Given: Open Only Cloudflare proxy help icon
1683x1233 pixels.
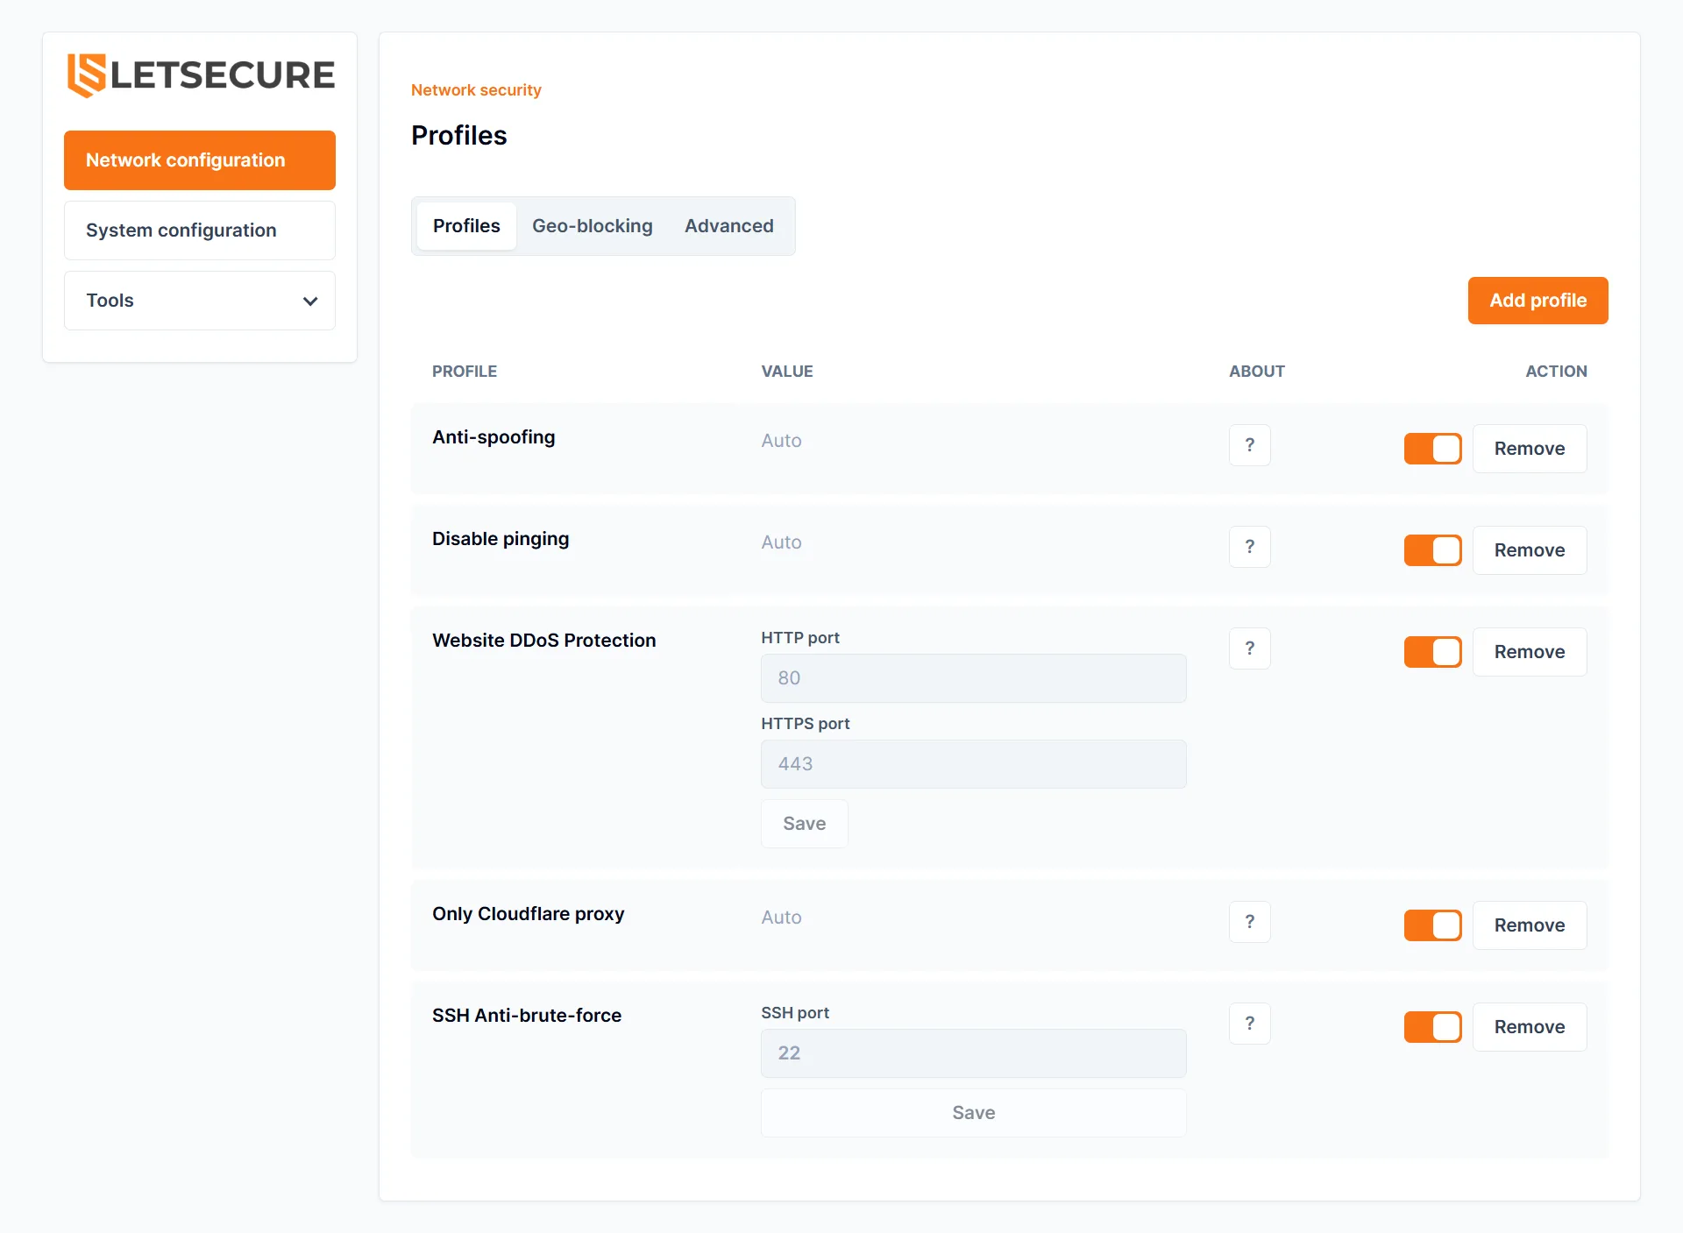Looking at the screenshot, I should [x=1250, y=922].
